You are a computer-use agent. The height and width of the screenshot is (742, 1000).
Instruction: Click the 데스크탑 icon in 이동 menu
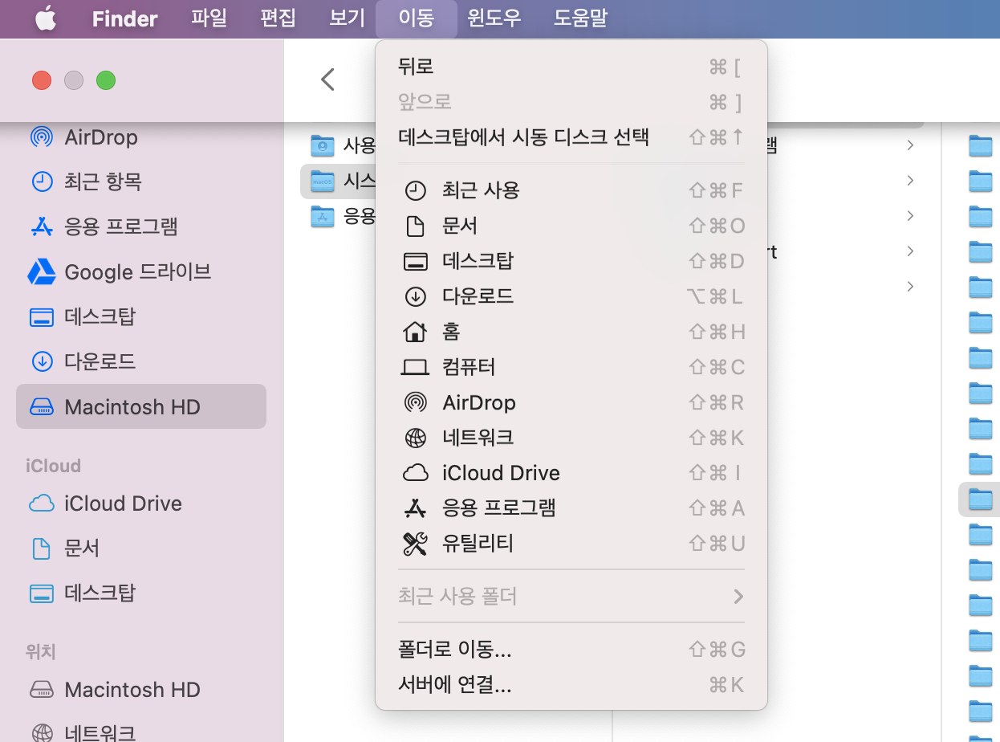[x=415, y=262]
